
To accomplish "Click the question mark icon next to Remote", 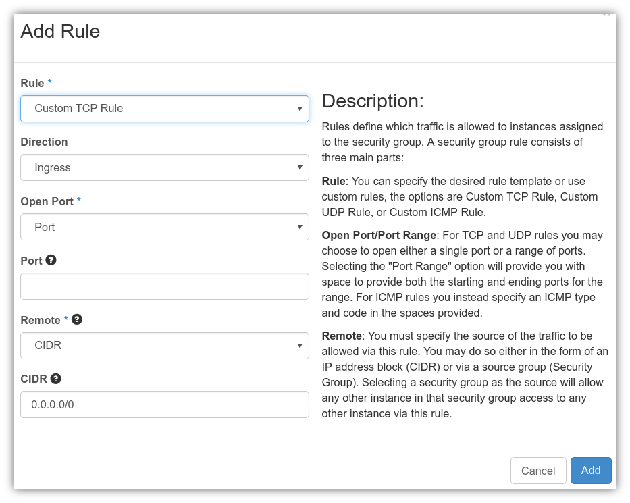I will pos(77,319).
